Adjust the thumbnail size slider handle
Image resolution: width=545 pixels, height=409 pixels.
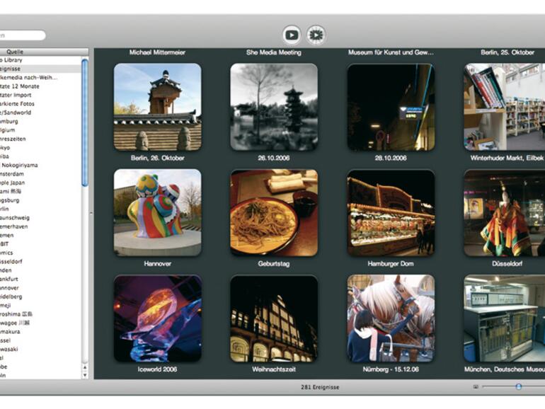pyautogui.click(x=518, y=387)
